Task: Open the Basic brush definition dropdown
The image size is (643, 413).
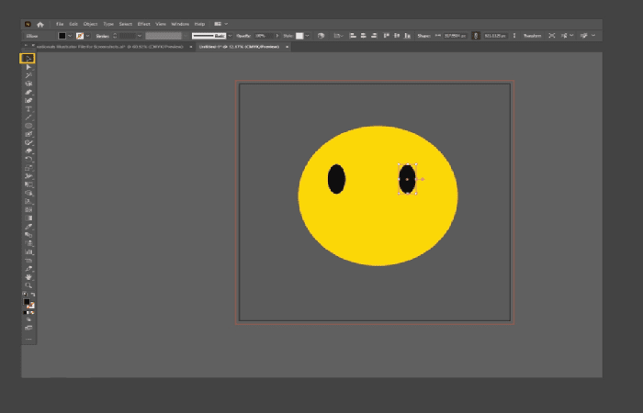Action: point(230,36)
